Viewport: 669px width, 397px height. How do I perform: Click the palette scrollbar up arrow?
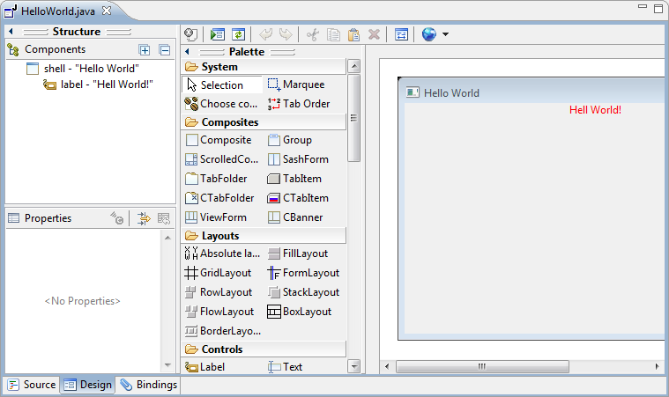[x=353, y=66]
